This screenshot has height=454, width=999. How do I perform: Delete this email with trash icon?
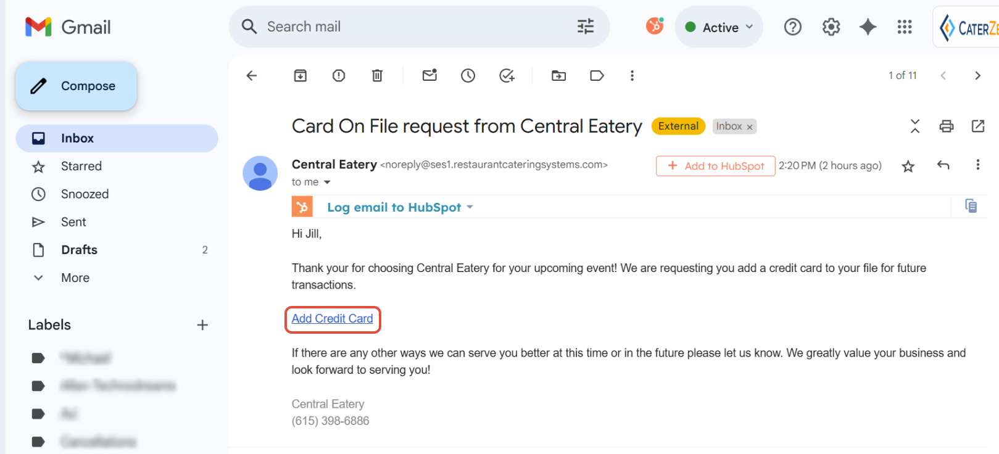(377, 76)
